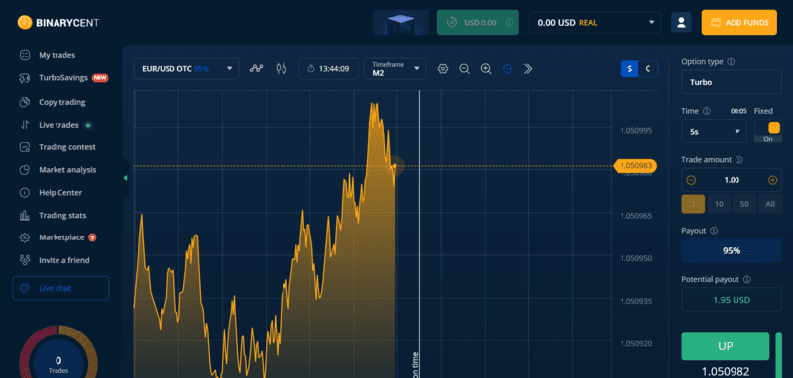Click the Invite a friend people icon
This screenshot has width=793, height=378.
pyautogui.click(x=24, y=260)
